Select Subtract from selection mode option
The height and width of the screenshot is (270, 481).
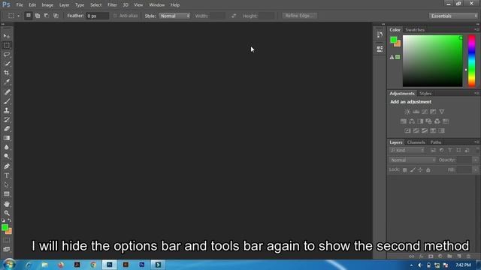coord(47,16)
